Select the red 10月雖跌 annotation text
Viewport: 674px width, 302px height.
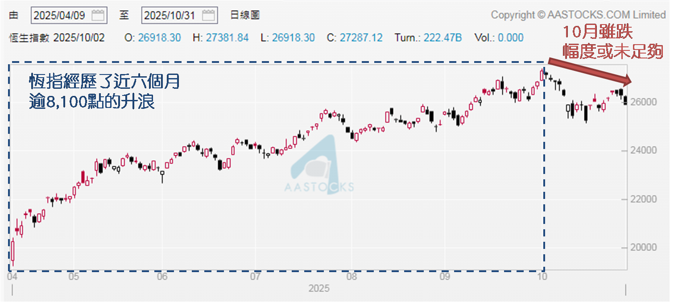[x=597, y=32]
